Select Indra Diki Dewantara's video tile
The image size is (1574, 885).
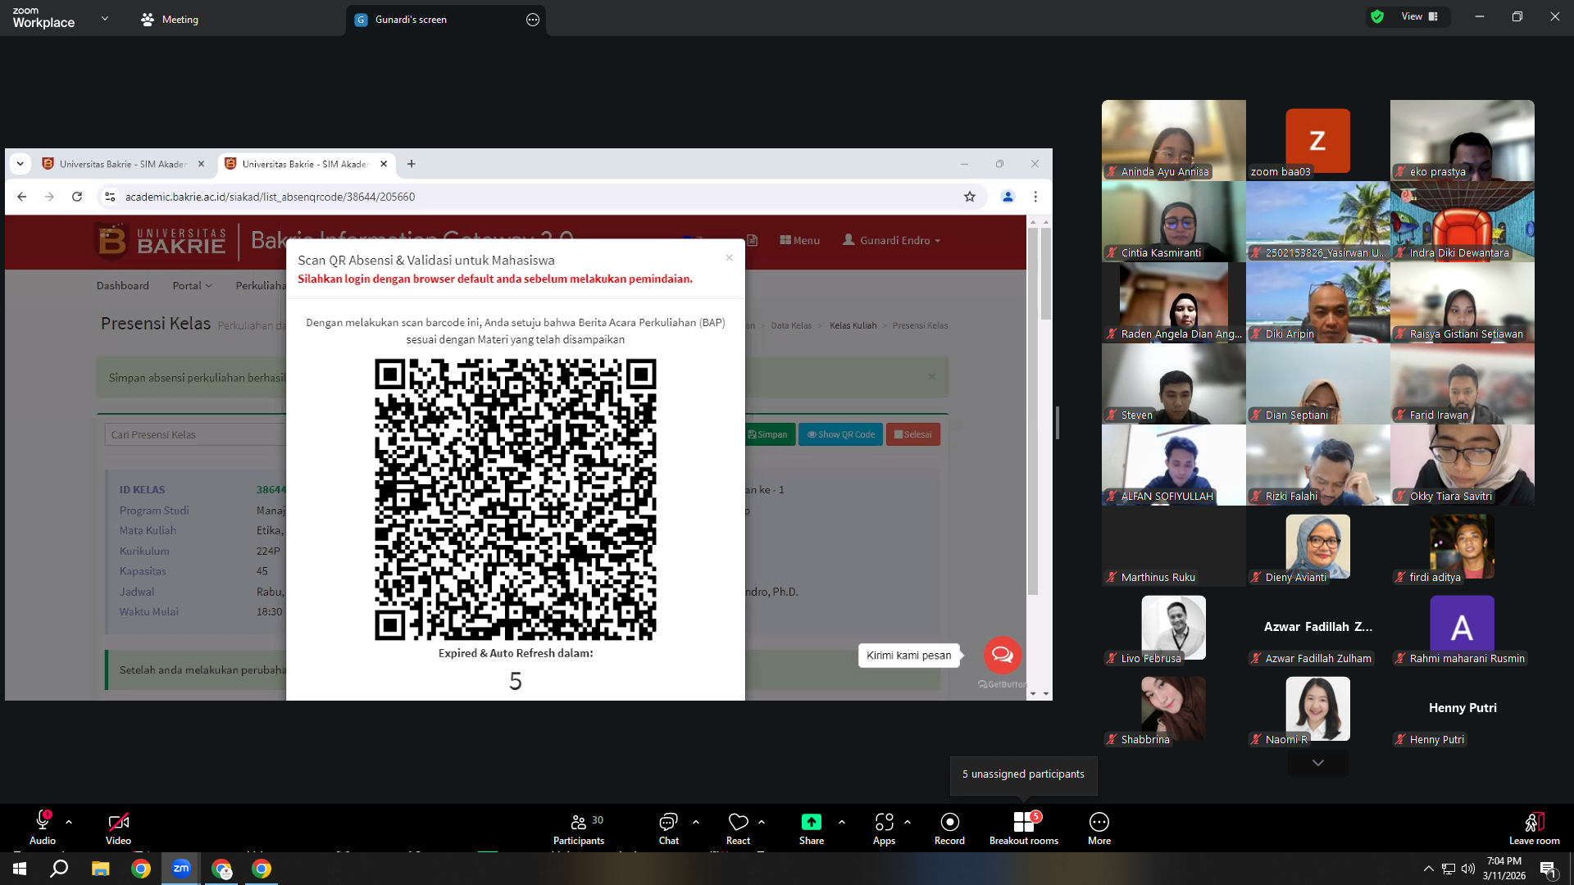1463,221
